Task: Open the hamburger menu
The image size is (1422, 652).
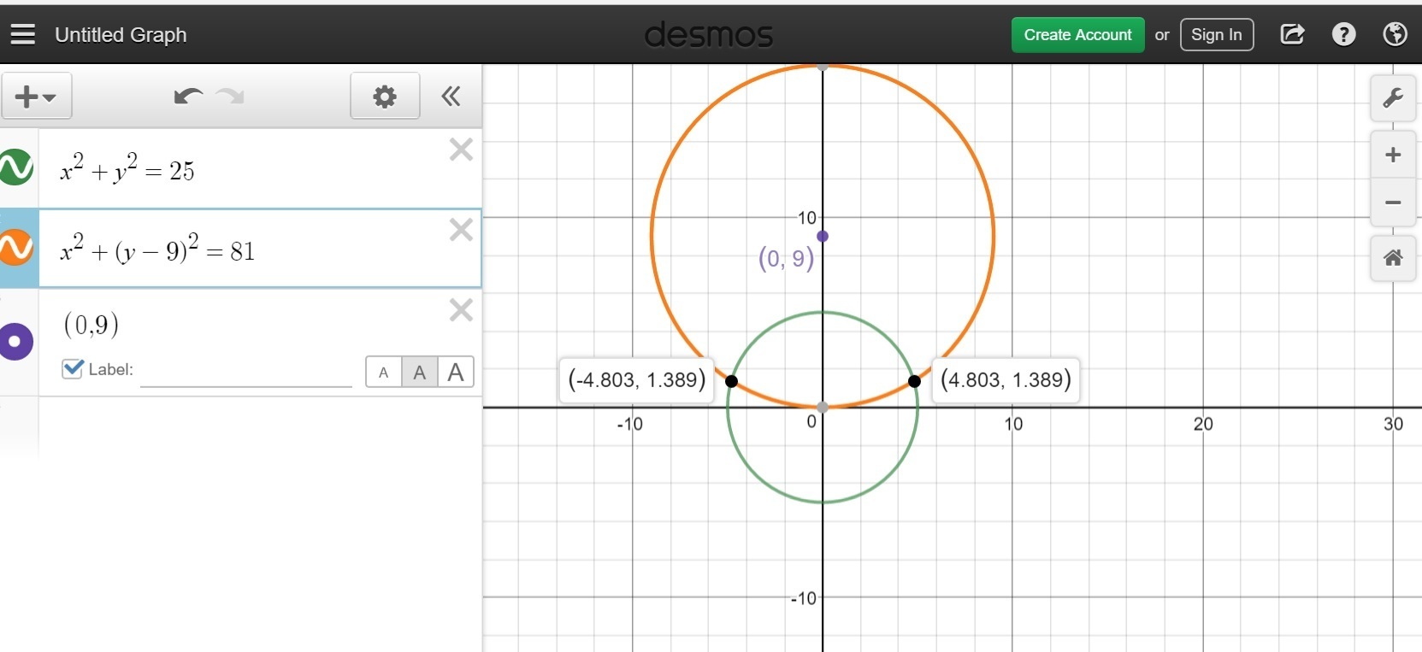Action: pyautogui.click(x=23, y=34)
